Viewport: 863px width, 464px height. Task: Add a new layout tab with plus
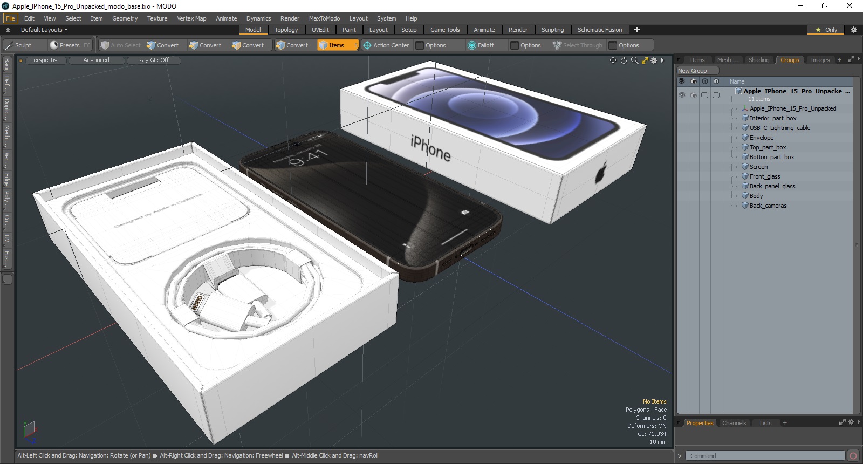click(x=637, y=30)
